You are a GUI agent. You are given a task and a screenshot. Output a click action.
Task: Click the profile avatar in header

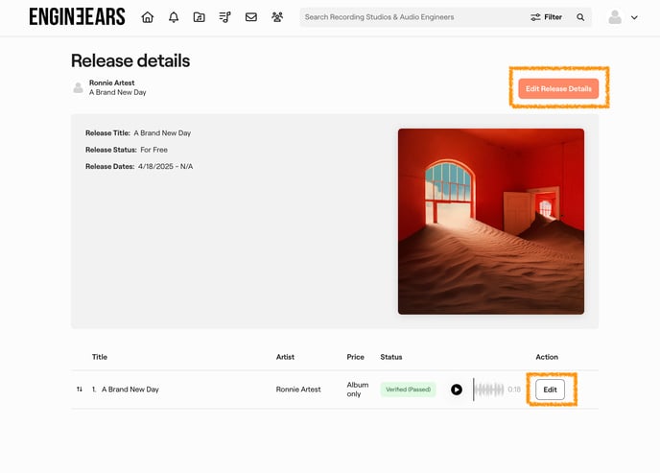[x=615, y=17]
